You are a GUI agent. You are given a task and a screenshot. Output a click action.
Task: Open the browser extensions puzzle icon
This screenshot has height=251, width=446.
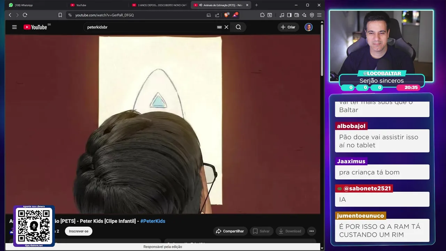pos(262,15)
